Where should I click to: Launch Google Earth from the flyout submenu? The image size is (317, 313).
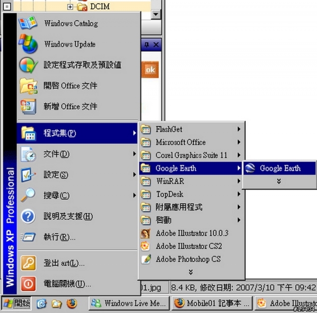pyautogui.click(x=279, y=168)
